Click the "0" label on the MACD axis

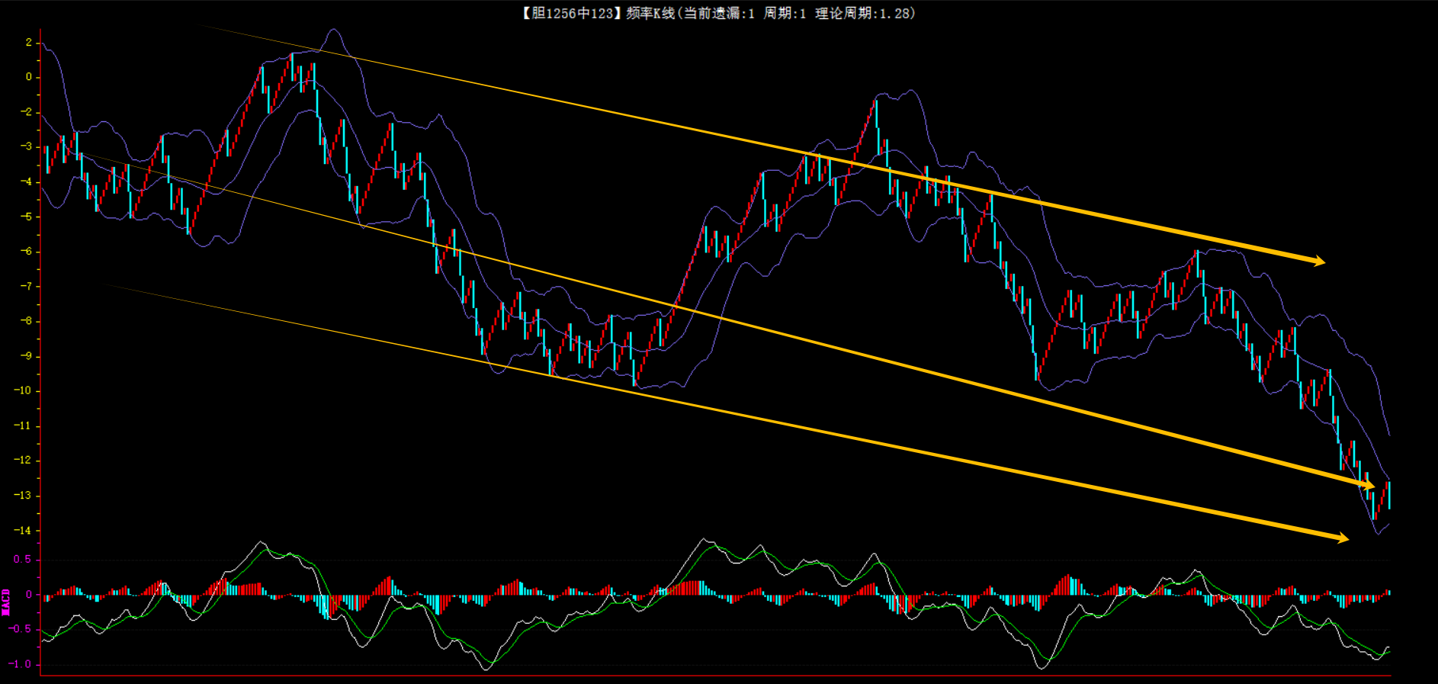click(29, 595)
